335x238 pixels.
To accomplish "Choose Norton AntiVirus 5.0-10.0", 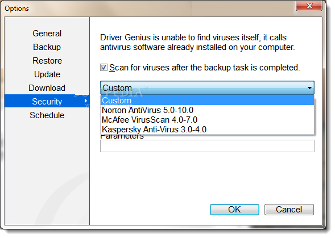I will click(x=207, y=110).
